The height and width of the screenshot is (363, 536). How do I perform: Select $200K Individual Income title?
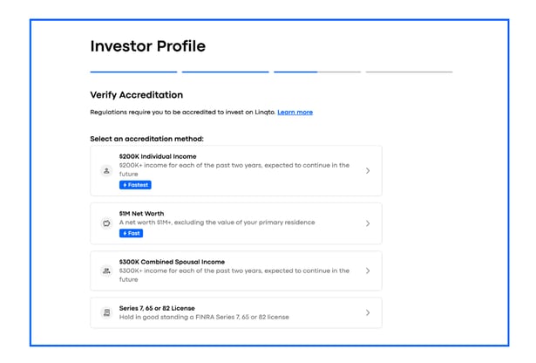158,156
